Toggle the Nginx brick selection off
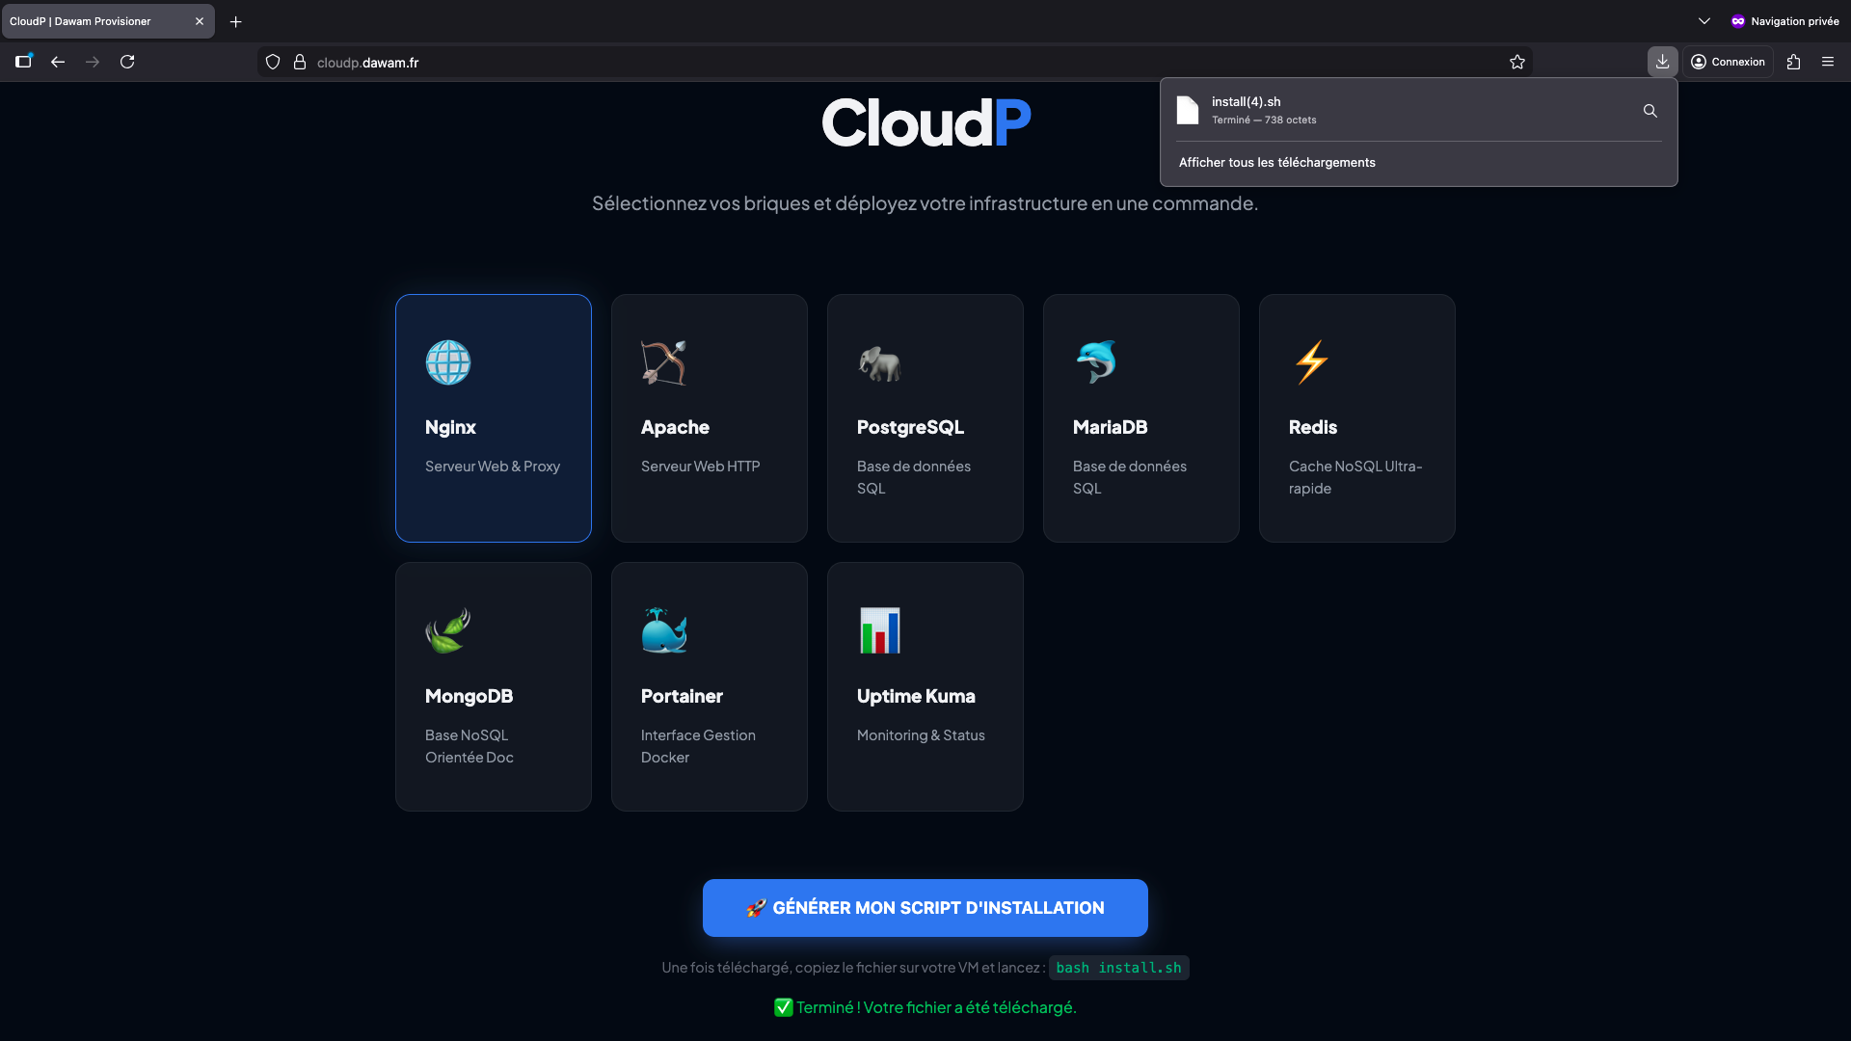Viewport: 1851px width, 1041px height. [493, 417]
